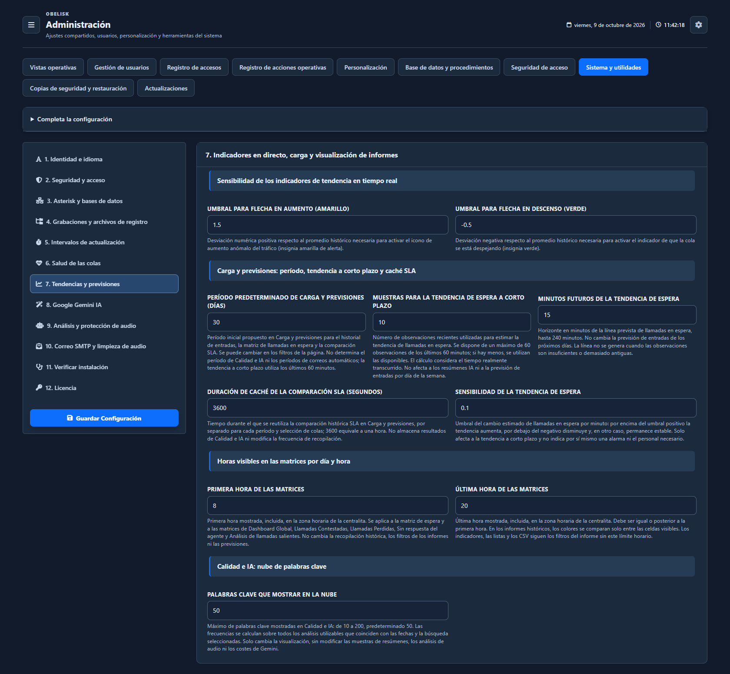Edit período predeterminado de carga field
This screenshot has height=674, width=730.
[x=286, y=322]
